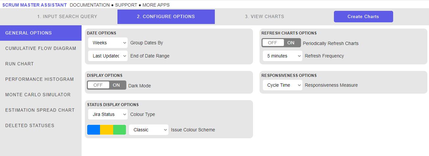Open Issue Colour Scheme dropdown
The height and width of the screenshot is (156, 429).
tap(149, 130)
